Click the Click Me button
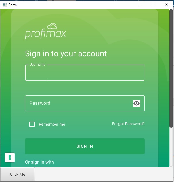The width and height of the screenshot is (174, 182). 18,174
